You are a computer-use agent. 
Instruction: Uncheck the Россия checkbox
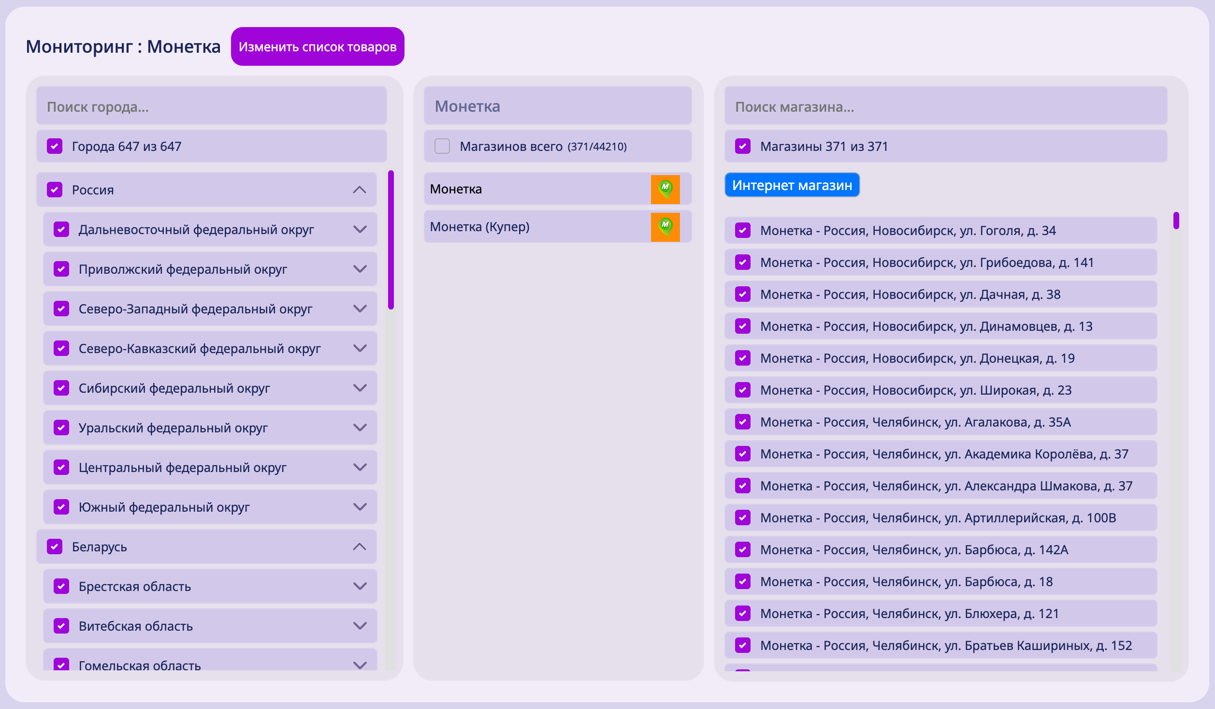point(55,190)
